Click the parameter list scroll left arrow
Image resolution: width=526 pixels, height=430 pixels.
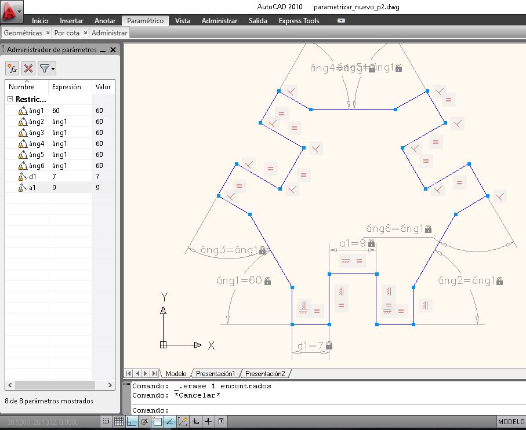pyautogui.click(x=10, y=385)
